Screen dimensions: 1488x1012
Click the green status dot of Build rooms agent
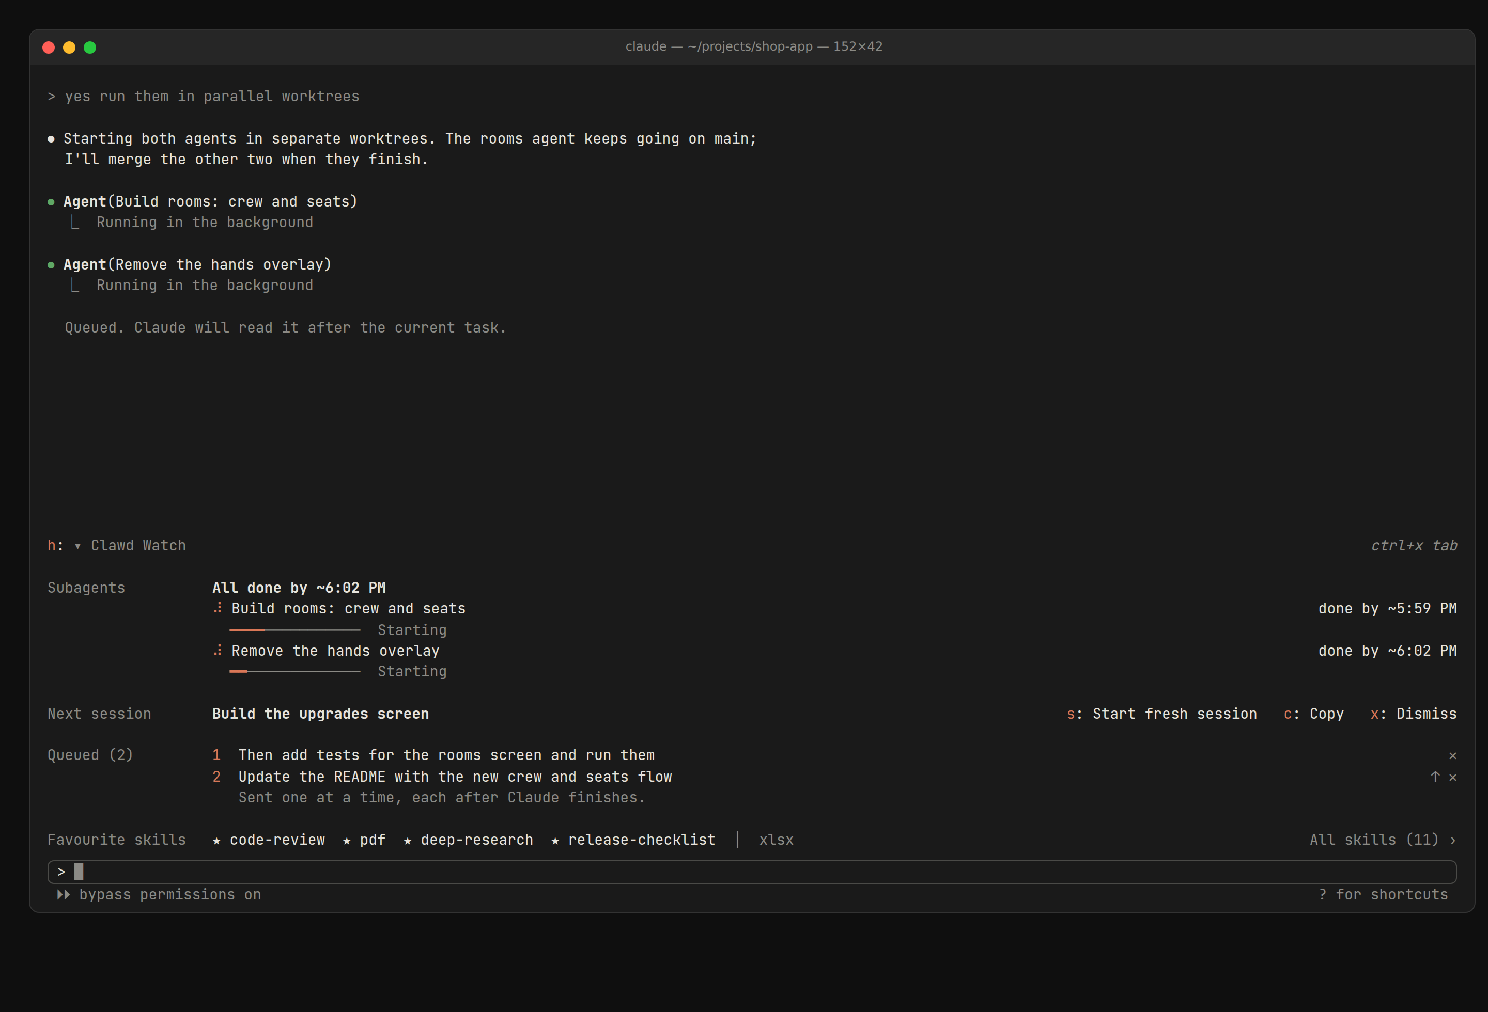click(51, 202)
